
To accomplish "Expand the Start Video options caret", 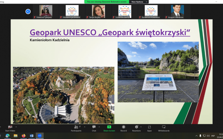I will click(16, 127).
